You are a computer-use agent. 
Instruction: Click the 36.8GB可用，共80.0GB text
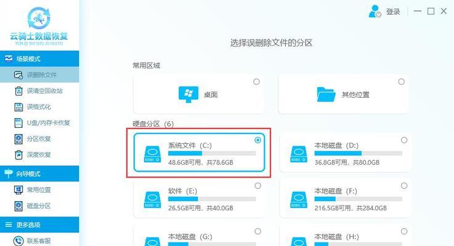[x=347, y=162]
